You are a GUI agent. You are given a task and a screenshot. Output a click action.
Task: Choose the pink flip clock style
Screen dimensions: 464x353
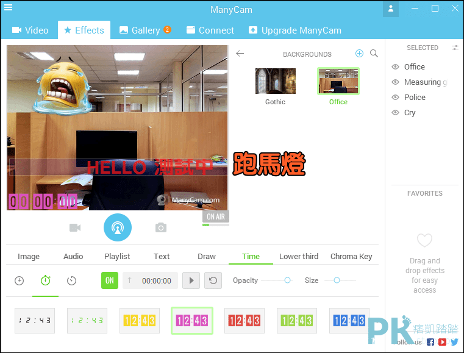[192, 321]
